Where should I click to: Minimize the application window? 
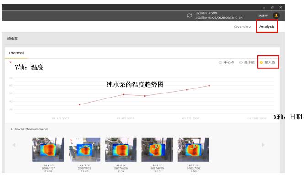click(264, 8)
